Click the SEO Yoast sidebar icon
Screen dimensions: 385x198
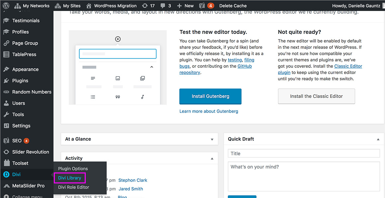[6, 141]
